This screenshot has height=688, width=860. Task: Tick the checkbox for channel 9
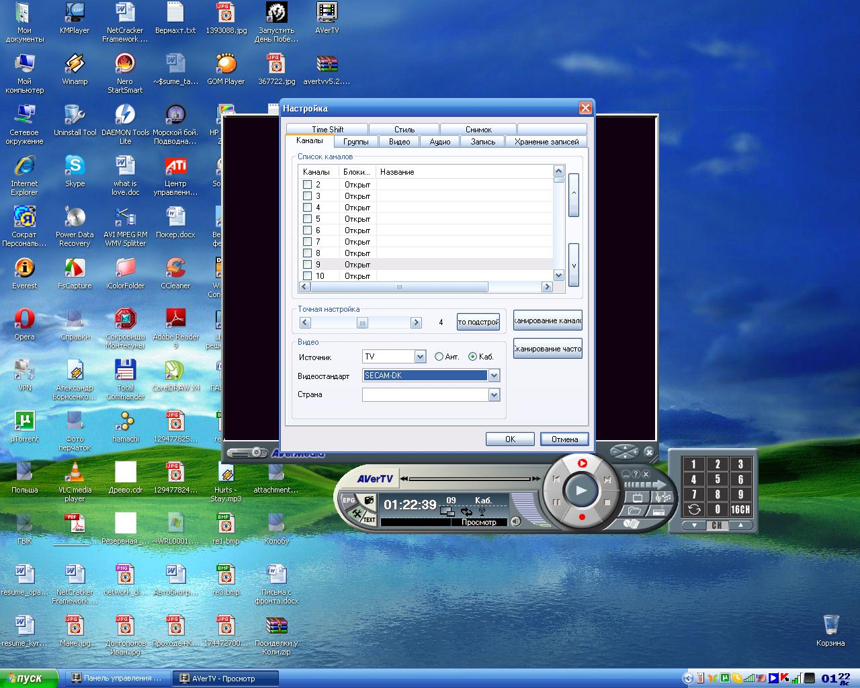(x=307, y=264)
